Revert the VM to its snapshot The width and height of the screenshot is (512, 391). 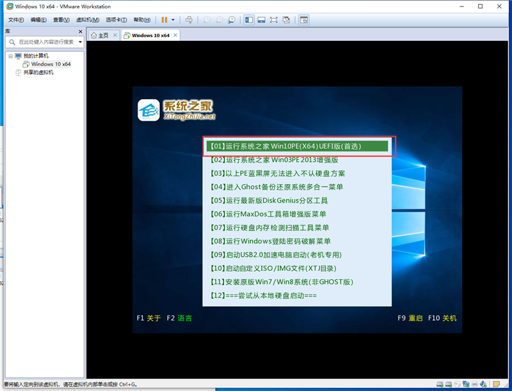(x=220, y=20)
